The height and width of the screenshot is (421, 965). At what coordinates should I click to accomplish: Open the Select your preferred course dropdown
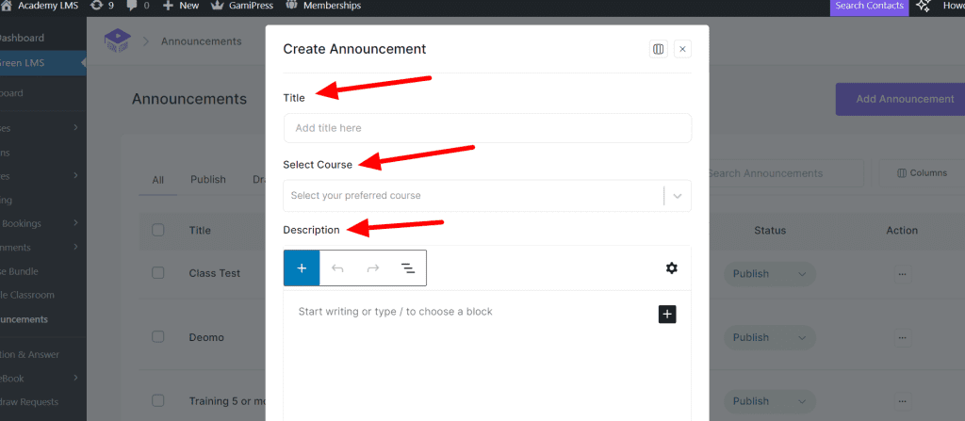tap(487, 196)
